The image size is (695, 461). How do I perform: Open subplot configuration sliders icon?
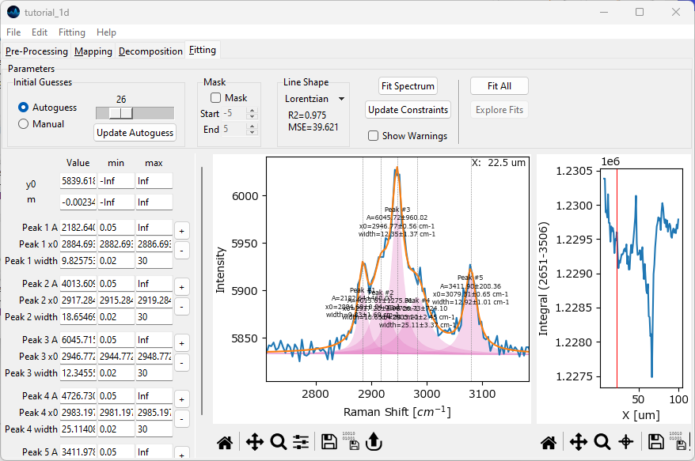coord(301,442)
